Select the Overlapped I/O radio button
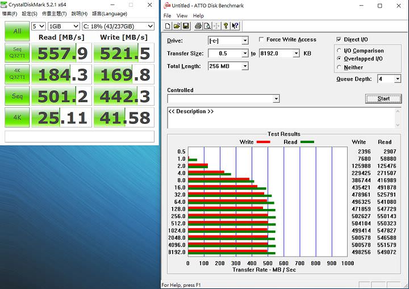The width and height of the screenshot is (409, 289). pos(339,58)
